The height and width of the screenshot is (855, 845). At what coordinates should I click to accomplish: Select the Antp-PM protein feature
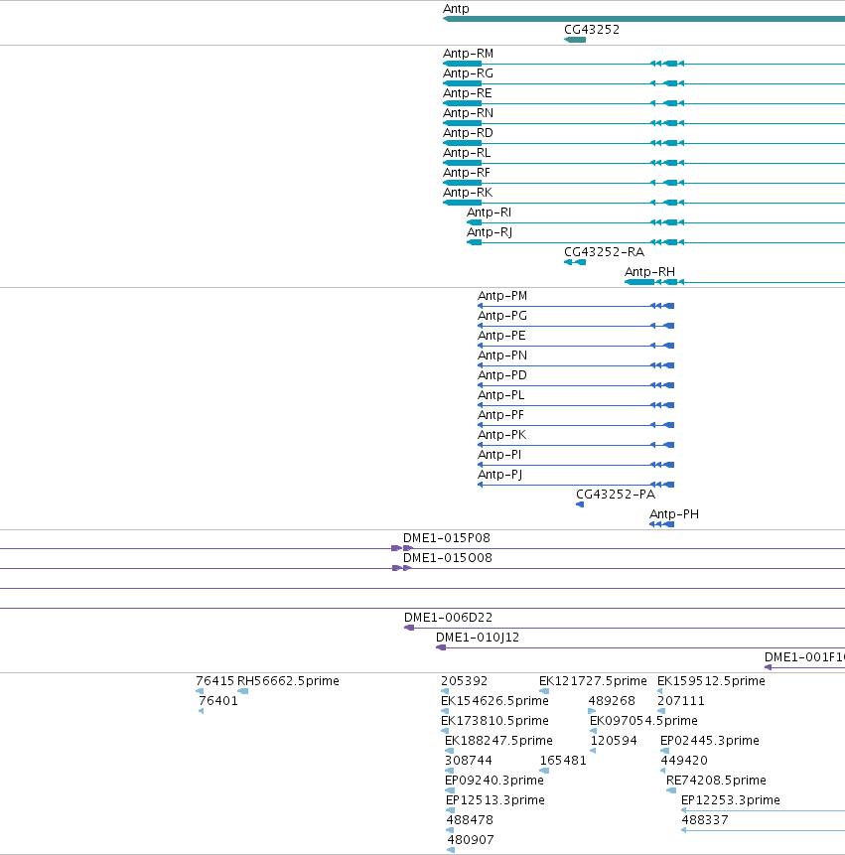click(x=576, y=306)
